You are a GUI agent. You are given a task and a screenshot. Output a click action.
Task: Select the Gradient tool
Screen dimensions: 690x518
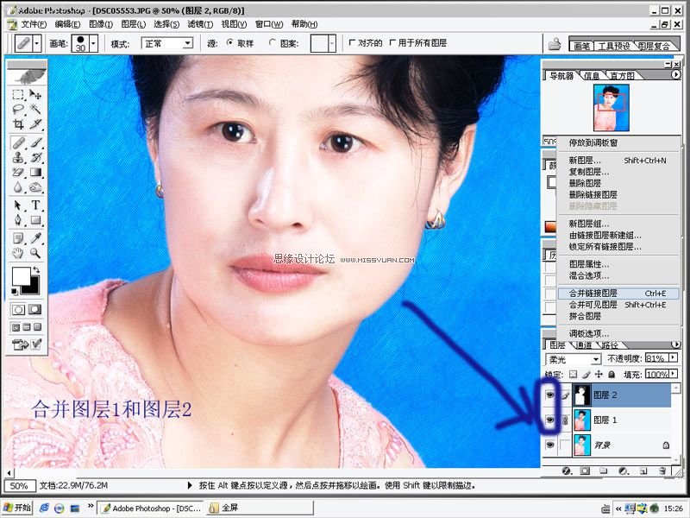coord(35,172)
